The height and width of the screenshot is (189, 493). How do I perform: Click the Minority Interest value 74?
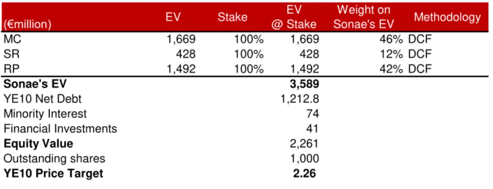point(313,113)
